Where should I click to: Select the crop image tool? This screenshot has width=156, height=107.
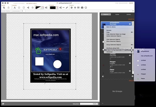click(x=4, y=8)
